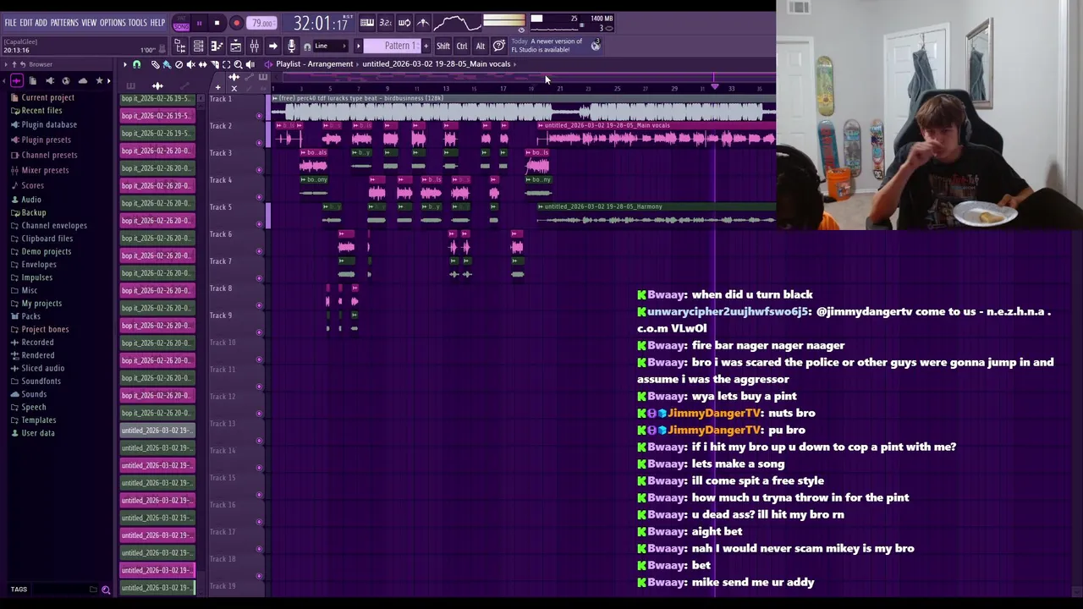
Task: Add a new pattern with plus button
Action: point(426,46)
